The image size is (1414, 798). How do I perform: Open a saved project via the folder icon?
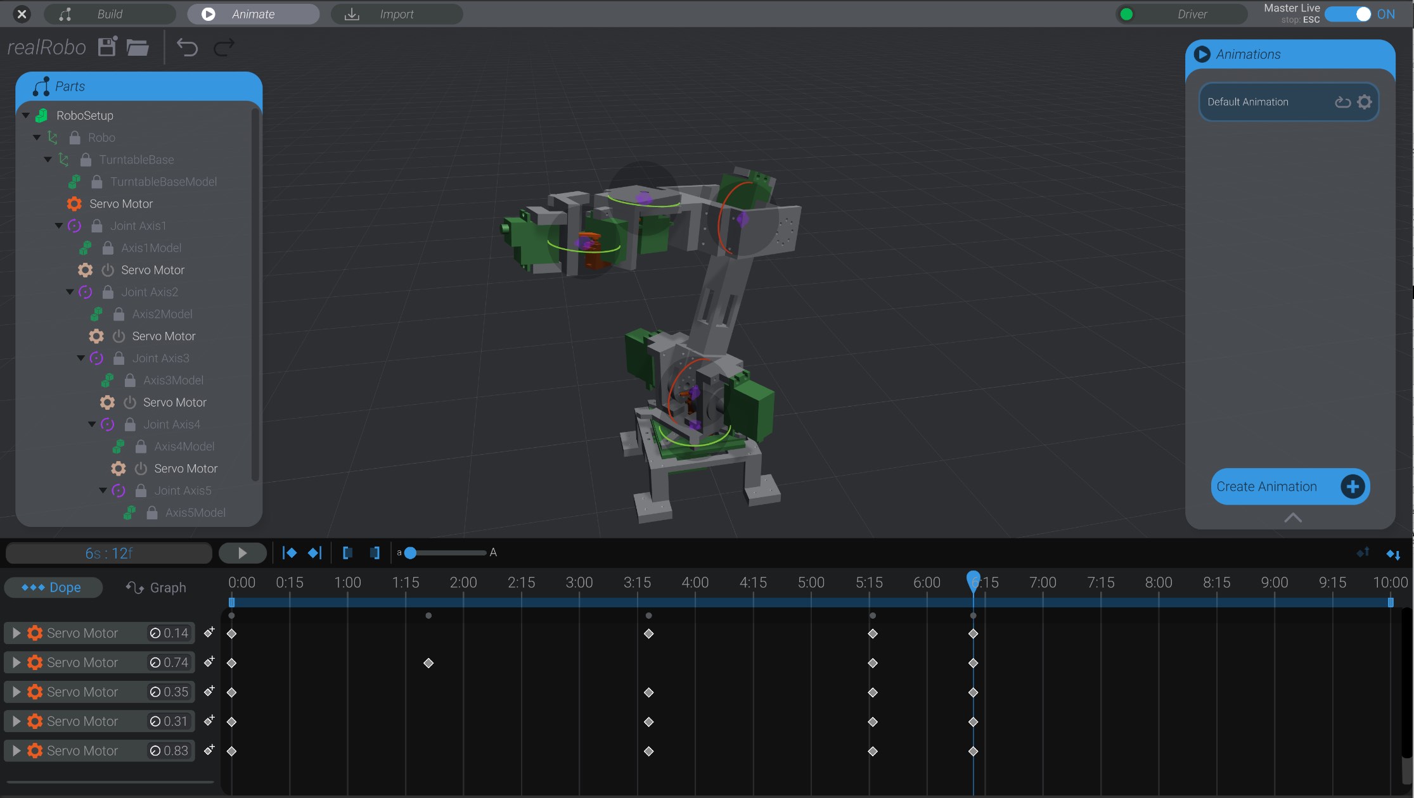(x=138, y=47)
